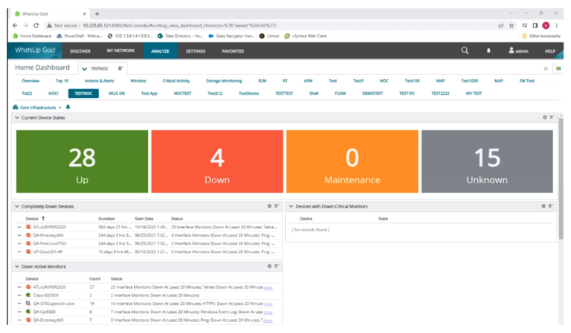This screenshot has height=333, width=571.
Task: Expand the TESTNOC dashboard dropdown
Action: pos(85,67)
